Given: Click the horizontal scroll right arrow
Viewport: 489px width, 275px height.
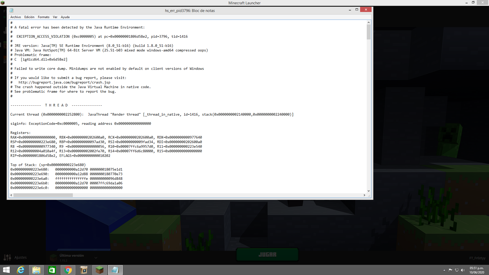Looking at the screenshot, I should tap(364, 195).
